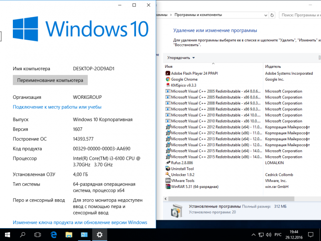Show hidden tray icons chevron

tap(254, 235)
